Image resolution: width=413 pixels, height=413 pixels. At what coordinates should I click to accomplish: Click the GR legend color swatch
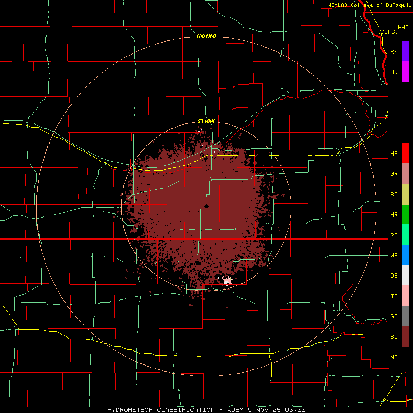click(x=405, y=174)
